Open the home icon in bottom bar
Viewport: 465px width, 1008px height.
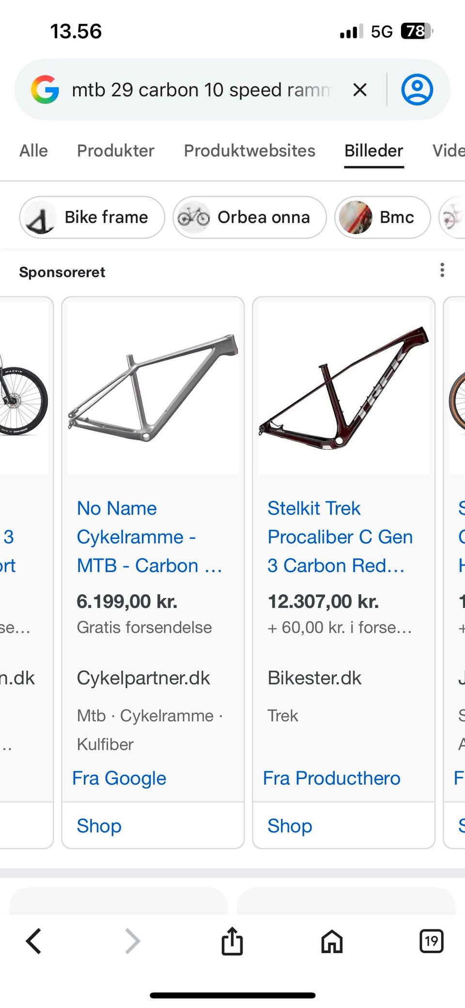point(332,942)
